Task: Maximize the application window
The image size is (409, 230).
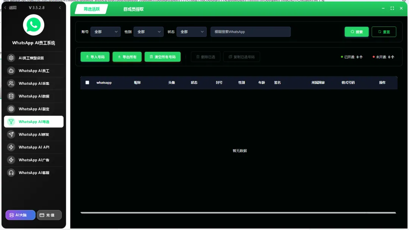Action: pos(392,8)
